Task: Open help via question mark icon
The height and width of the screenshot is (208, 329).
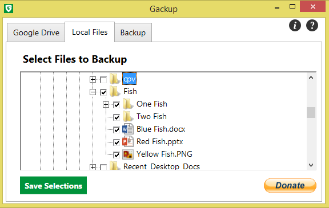Action: click(x=312, y=26)
